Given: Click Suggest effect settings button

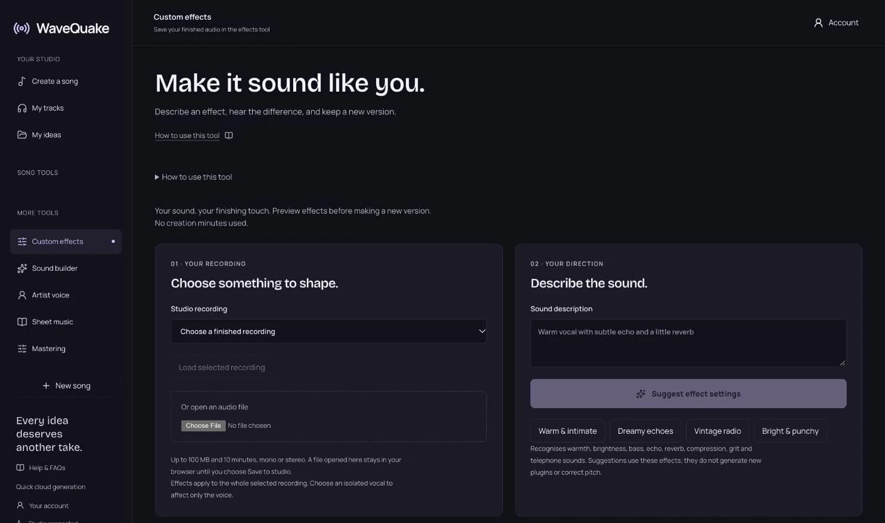Looking at the screenshot, I should pos(688,394).
